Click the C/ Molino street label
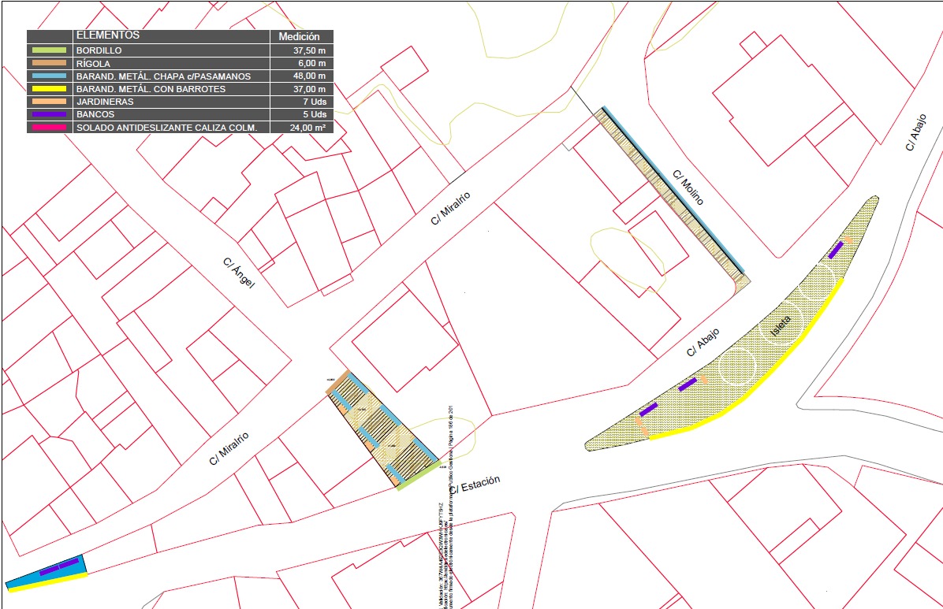This screenshot has height=609, width=943. (x=688, y=188)
